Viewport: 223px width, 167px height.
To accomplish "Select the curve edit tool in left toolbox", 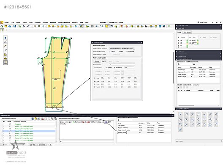I will (5, 42).
